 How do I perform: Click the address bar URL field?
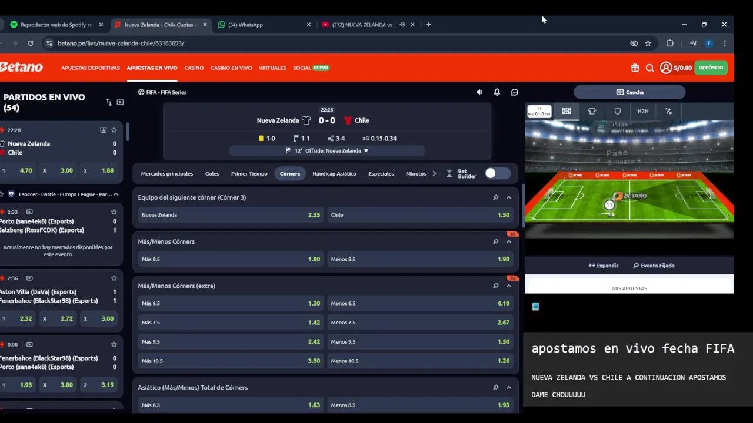(335, 43)
